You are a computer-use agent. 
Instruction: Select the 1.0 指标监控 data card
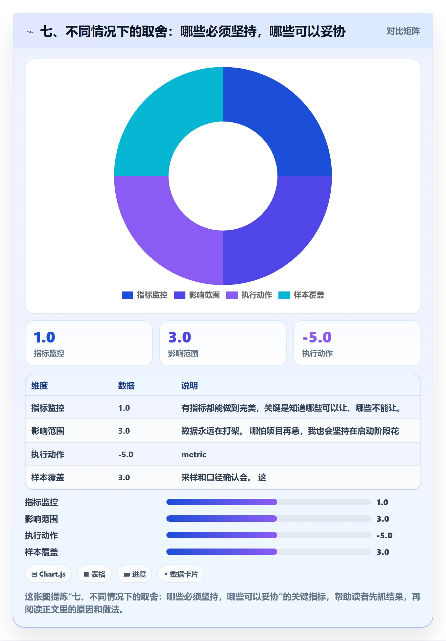[89, 343]
